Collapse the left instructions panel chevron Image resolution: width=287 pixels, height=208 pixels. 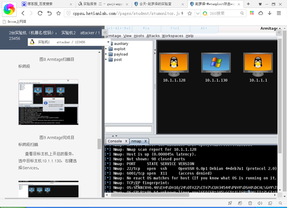point(105,33)
